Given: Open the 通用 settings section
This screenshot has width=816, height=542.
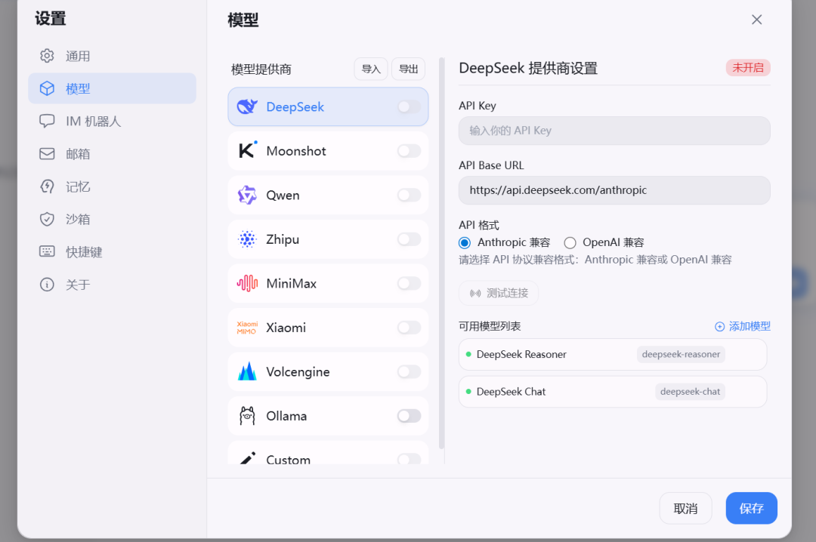Looking at the screenshot, I should click(78, 56).
